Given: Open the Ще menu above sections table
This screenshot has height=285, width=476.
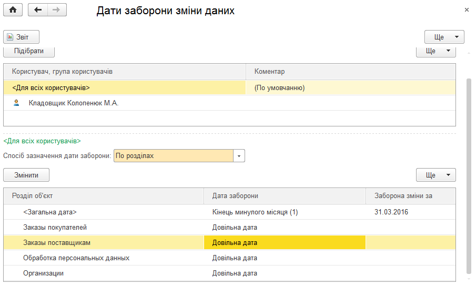Looking at the screenshot, I should click(436, 175).
